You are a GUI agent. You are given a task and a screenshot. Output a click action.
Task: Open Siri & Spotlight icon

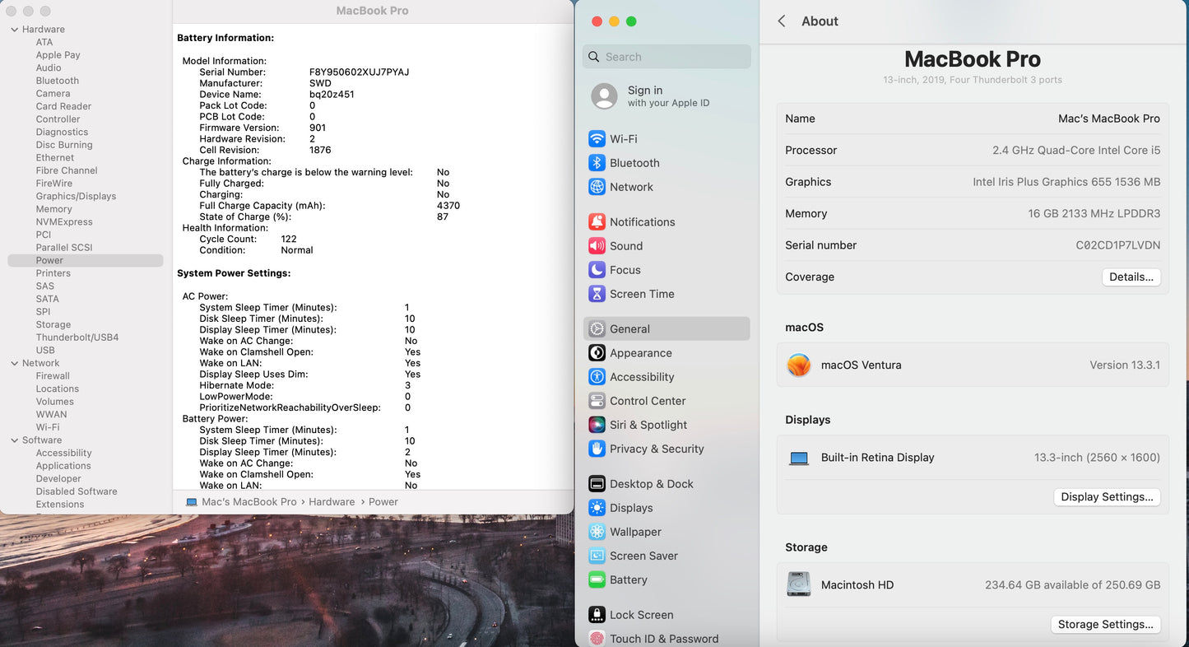597,425
